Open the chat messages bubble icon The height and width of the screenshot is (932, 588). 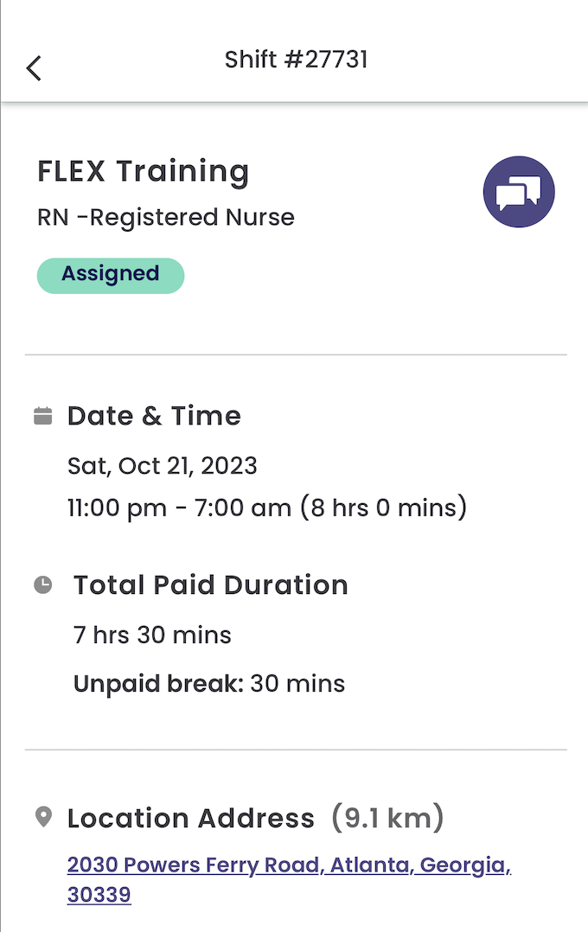click(x=519, y=192)
